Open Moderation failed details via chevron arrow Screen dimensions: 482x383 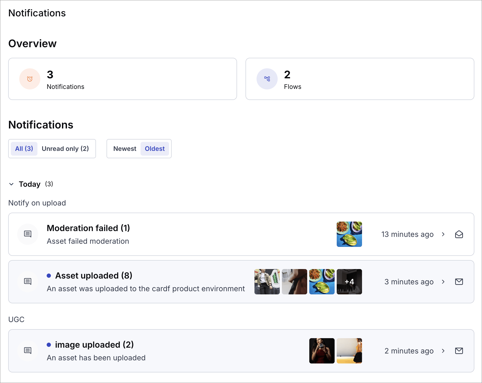point(443,234)
